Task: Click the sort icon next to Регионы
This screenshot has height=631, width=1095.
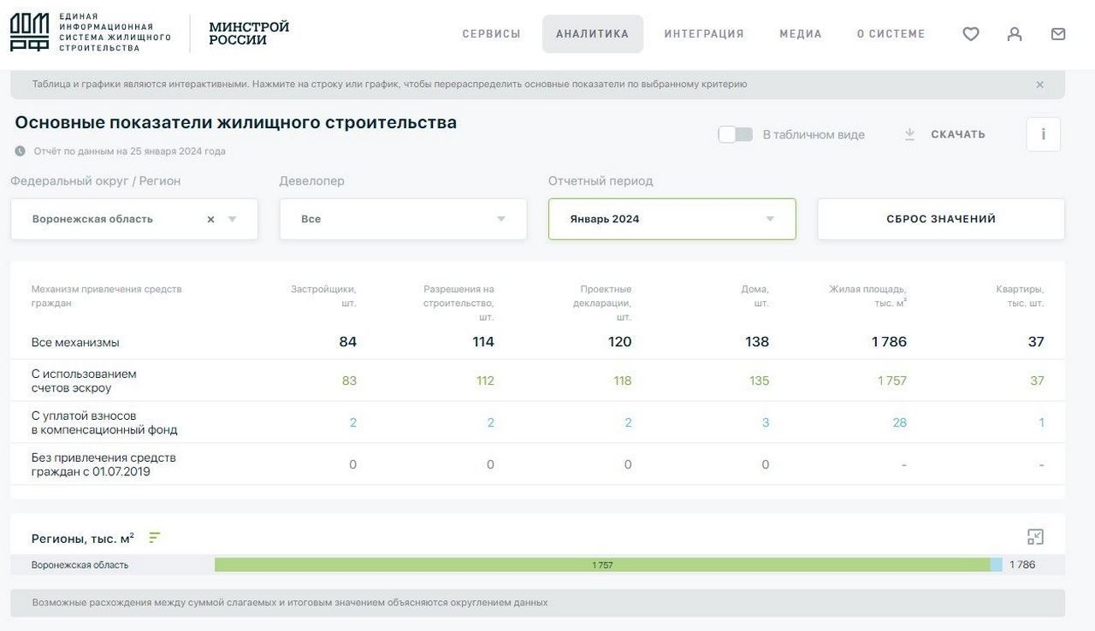Action: click(x=154, y=538)
